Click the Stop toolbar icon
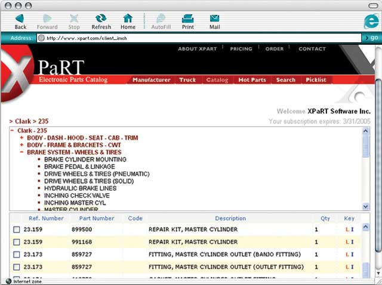This screenshot has height=285, width=382. click(x=74, y=18)
